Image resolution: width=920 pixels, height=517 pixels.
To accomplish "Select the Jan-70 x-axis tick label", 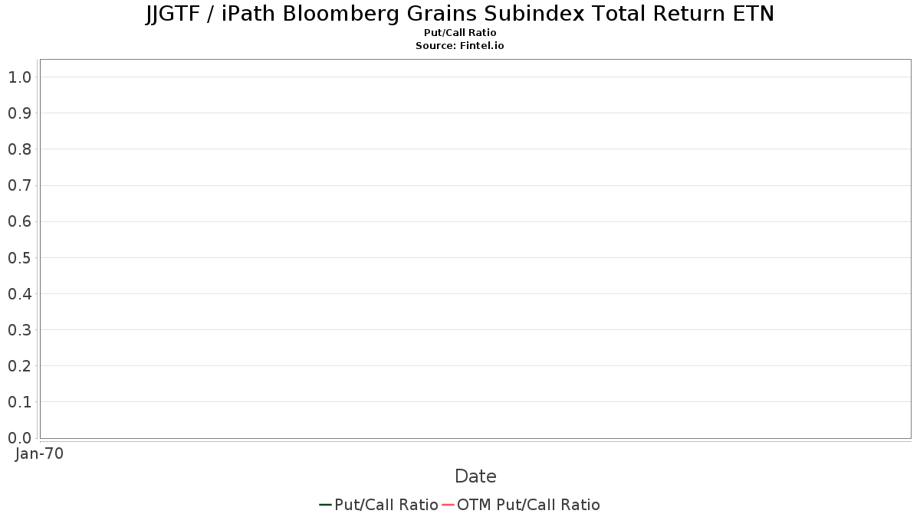I will click(x=39, y=453).
